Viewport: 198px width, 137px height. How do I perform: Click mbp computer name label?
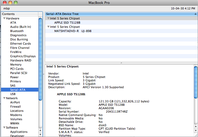(7, 8)
